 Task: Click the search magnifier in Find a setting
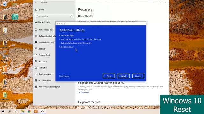tap(71, 16)
